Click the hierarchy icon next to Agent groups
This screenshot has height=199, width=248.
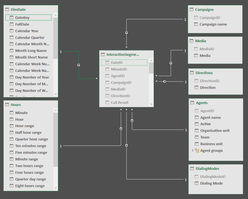tap(197, 150)
